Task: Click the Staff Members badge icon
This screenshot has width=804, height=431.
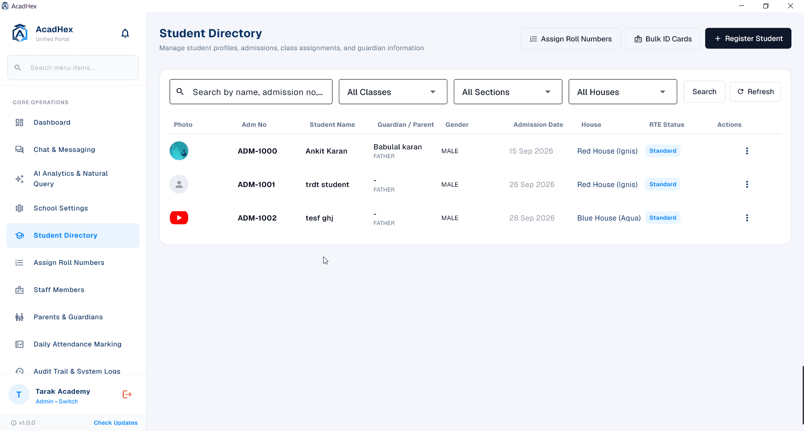Action: point(19,290)
